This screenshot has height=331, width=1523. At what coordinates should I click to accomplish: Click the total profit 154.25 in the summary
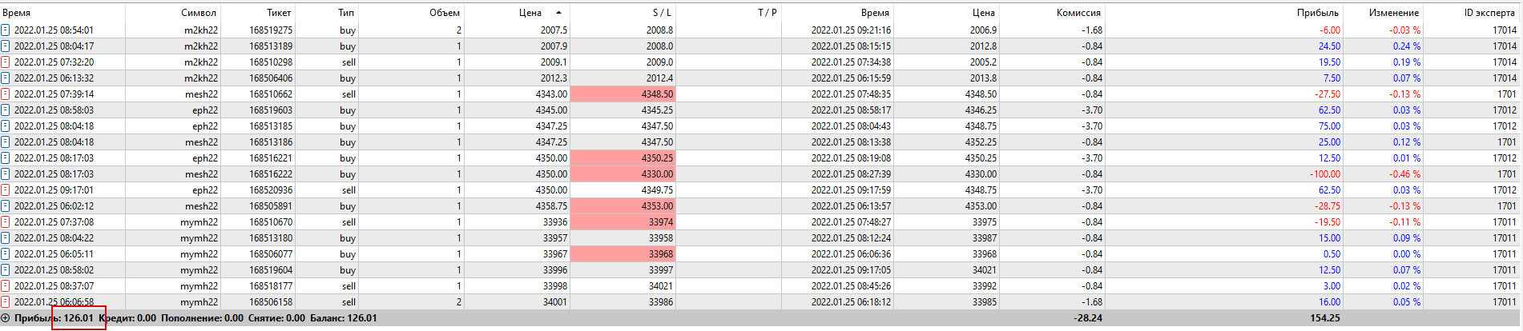click(x=1324, y=318)
